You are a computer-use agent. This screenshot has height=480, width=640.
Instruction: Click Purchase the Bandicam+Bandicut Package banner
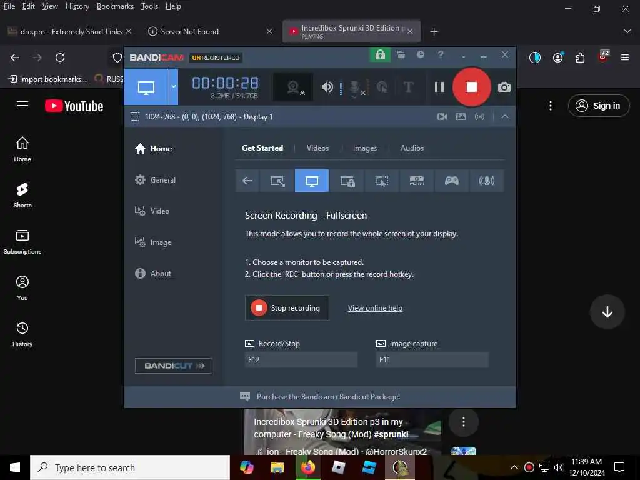320,397
